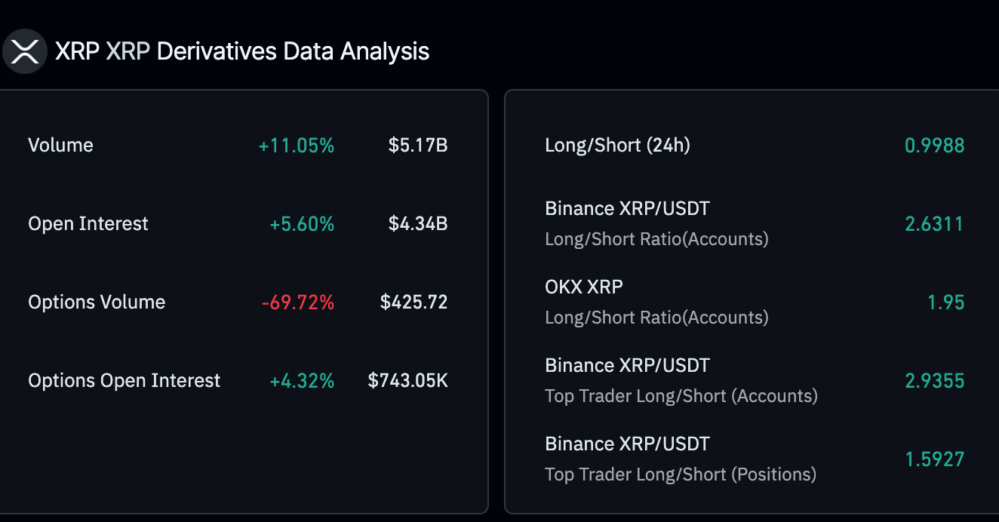This screenshot has width=999, height=522.
Task: Click the 2.6311 Binance accounts ratio value
Action: pos(934,223)
